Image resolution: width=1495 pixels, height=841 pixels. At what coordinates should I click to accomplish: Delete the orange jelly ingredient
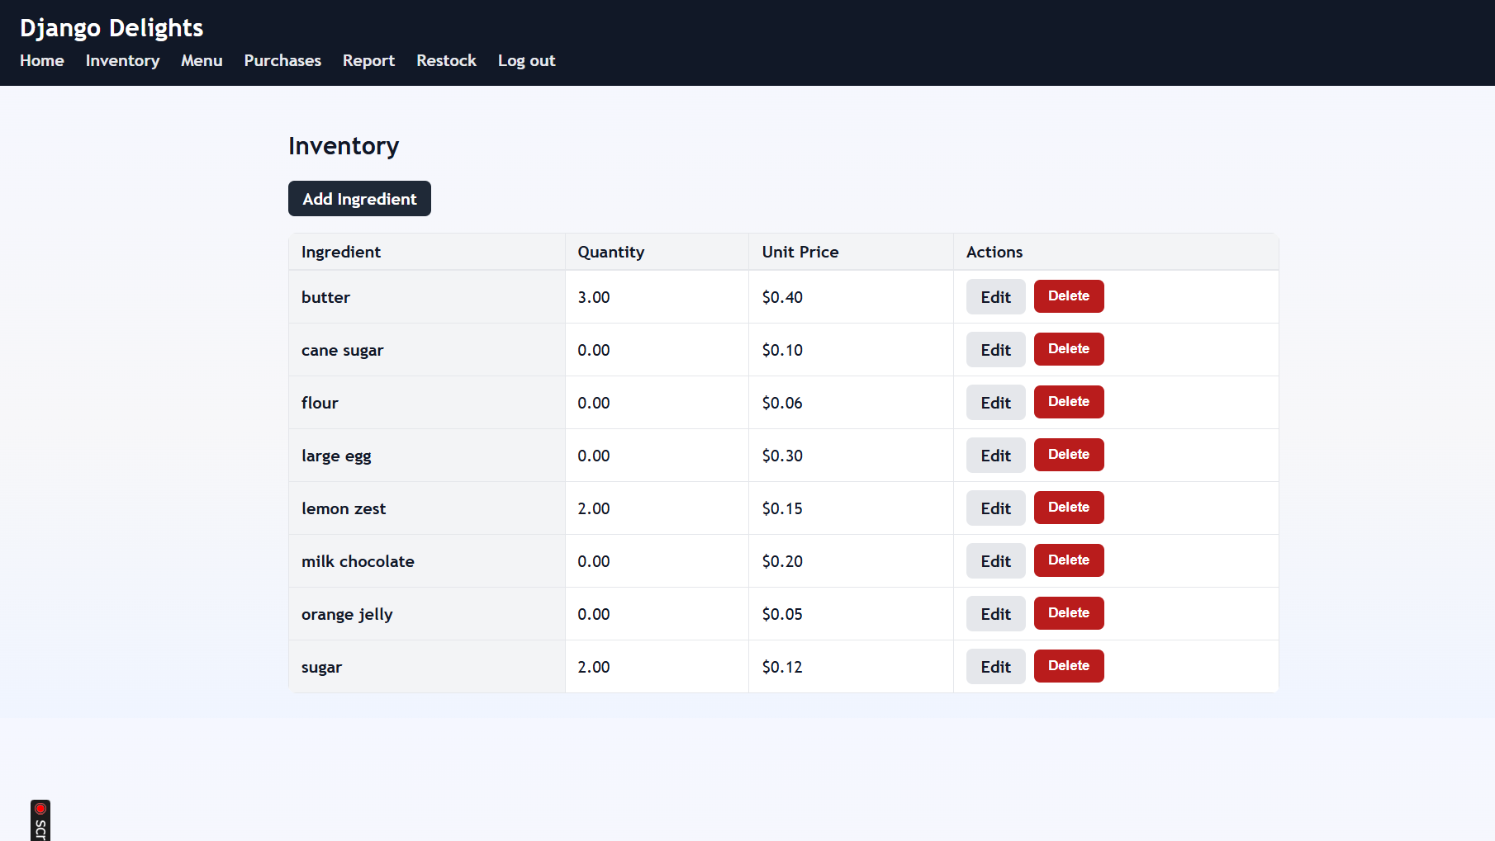(x=1069, y=613)
